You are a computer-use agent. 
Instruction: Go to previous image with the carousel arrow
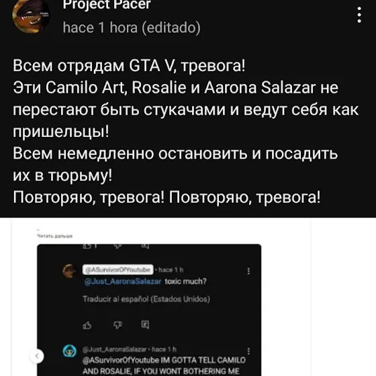click(x=37, y=356)
